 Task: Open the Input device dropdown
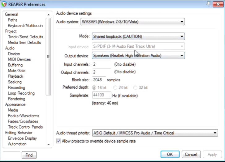click(x=138, y=46)
